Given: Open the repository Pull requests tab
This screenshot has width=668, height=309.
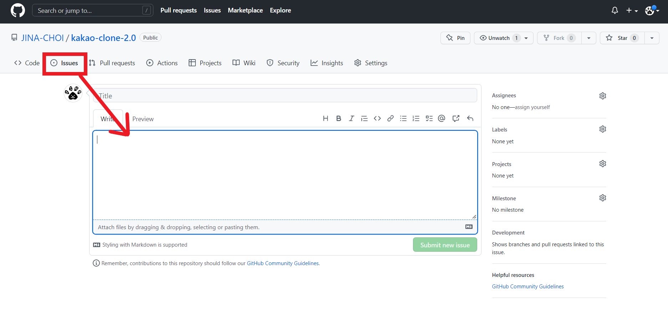Looking at the screenshot, I should click(x=112, y=63).
